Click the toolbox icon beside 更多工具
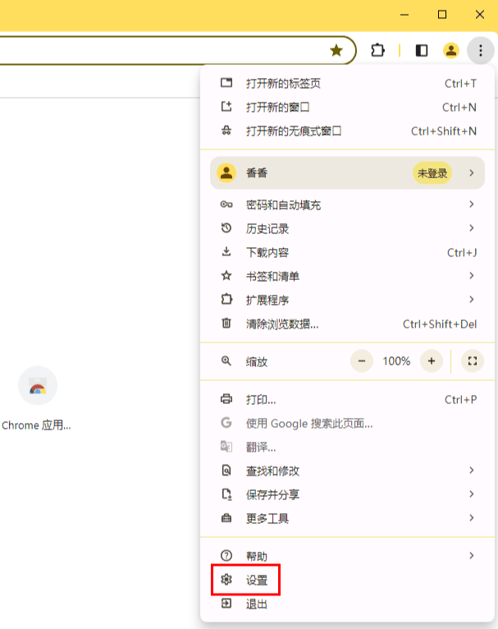Viewport: 498px width, 629px height. click(226, 518)
